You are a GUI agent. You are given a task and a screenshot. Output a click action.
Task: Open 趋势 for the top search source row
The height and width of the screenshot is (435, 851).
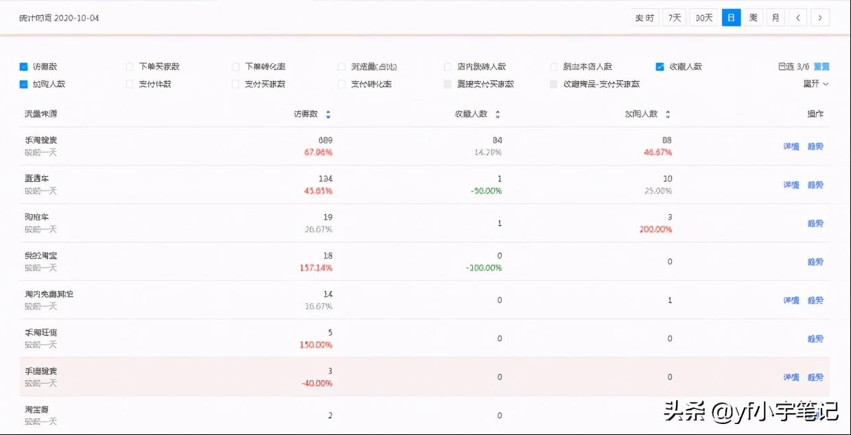point(815,146)
